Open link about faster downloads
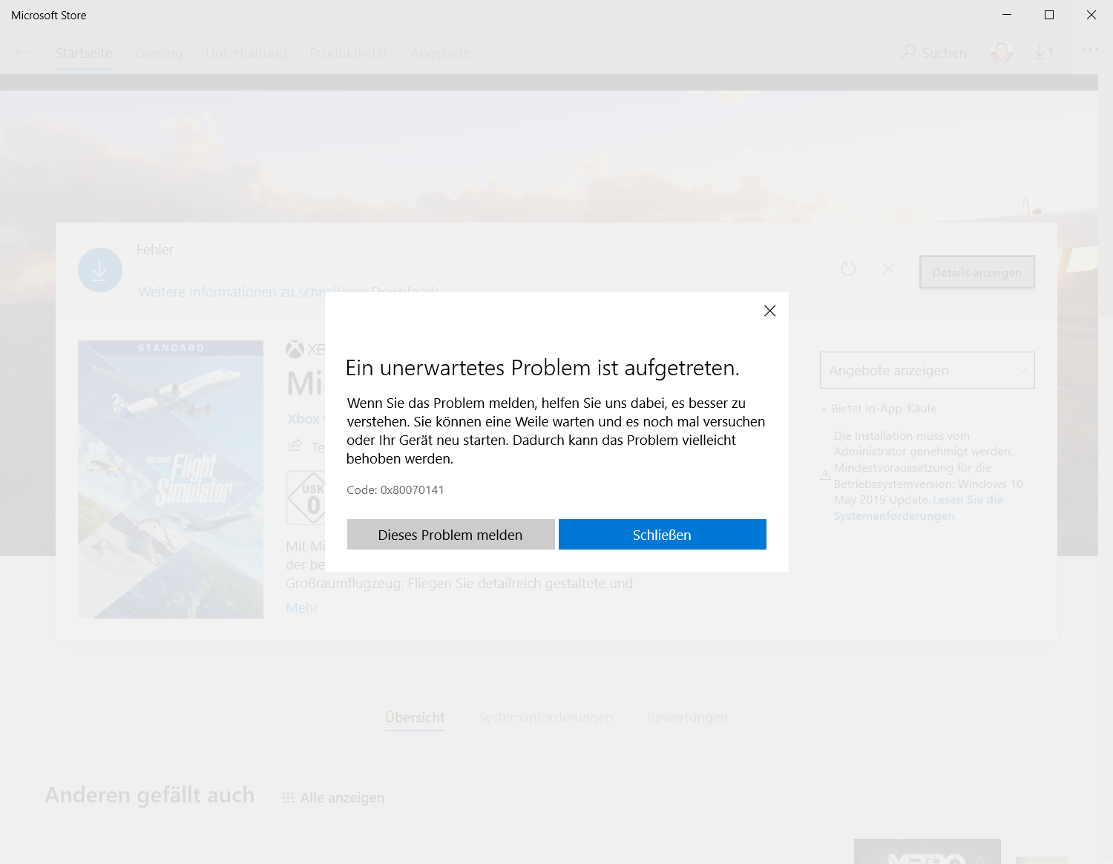Screen dimensions: 1113x864 tap(289, 291)
